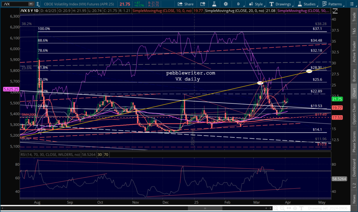The height and width of the screenshot is (212, 358).
Task: Zoom in with the plus magnifier
Action: [x=282, y=208]
